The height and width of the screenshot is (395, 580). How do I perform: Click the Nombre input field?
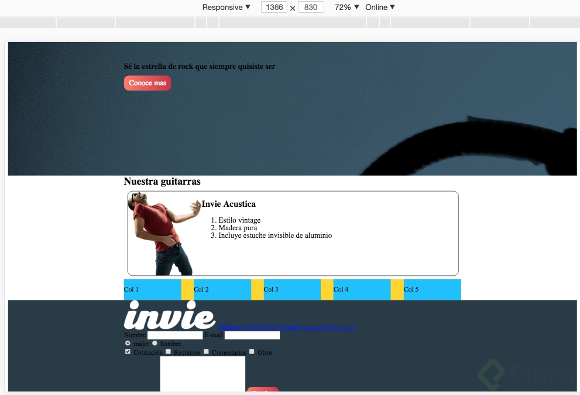click(174, 335)
